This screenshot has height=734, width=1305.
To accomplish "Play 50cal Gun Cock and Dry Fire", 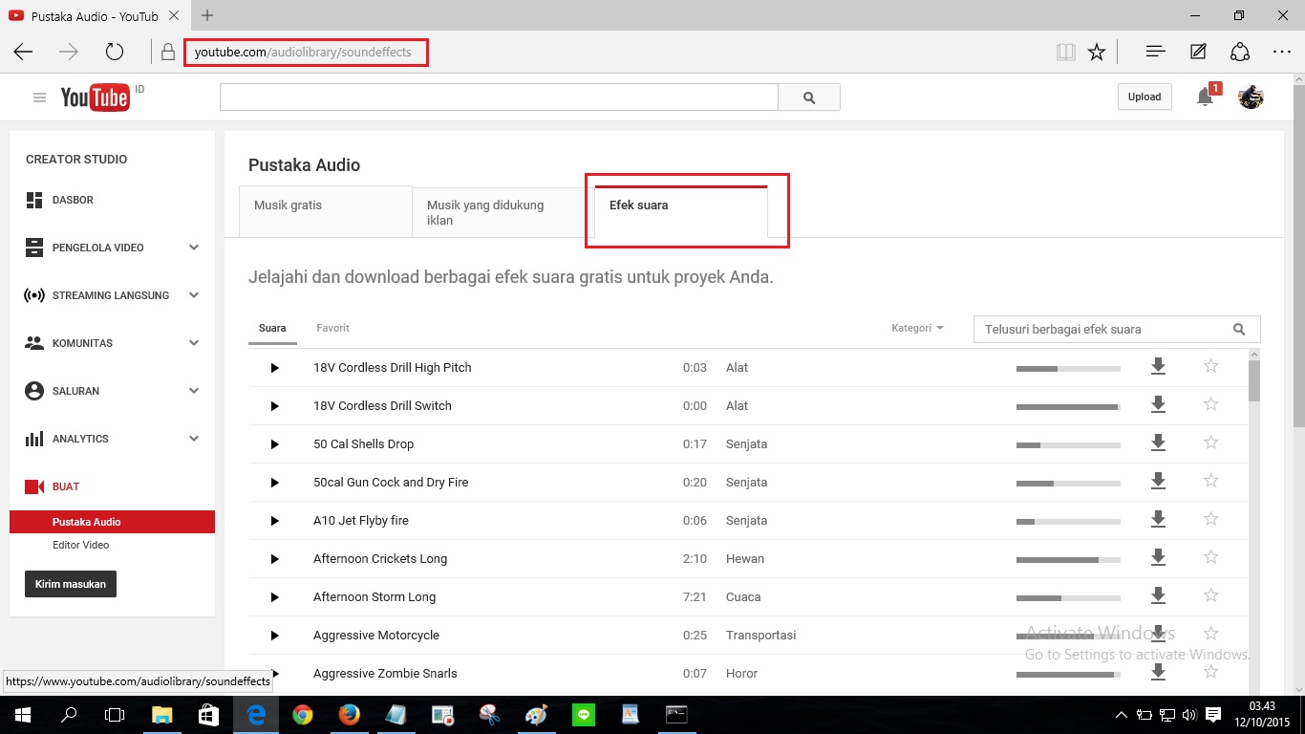I will (x=274, y=483).
